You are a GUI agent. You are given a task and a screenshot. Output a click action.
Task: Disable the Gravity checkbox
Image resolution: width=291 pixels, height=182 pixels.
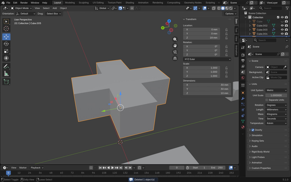click(253, 130)
